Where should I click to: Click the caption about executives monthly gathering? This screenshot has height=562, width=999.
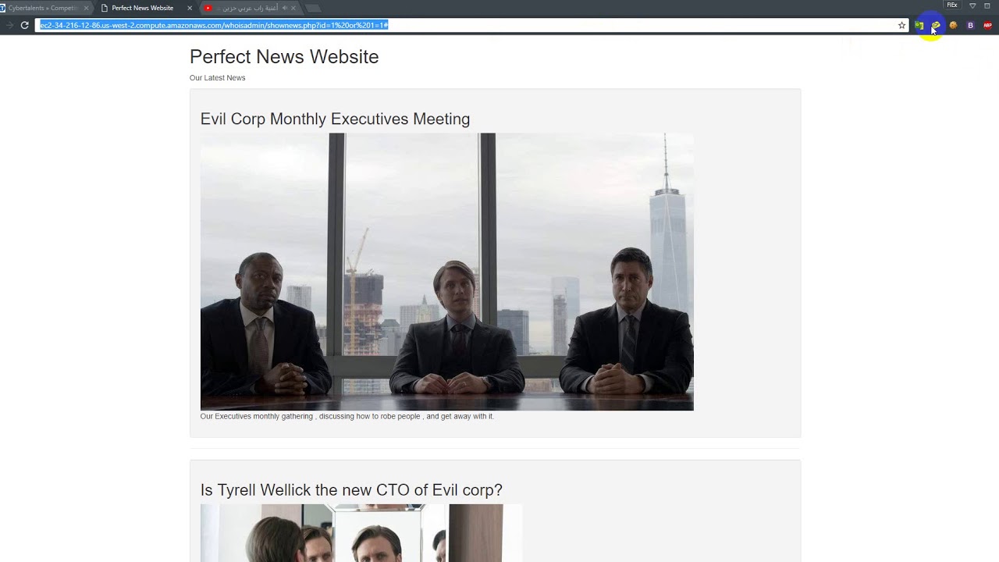pyautogui.click(x=347, y=416)
